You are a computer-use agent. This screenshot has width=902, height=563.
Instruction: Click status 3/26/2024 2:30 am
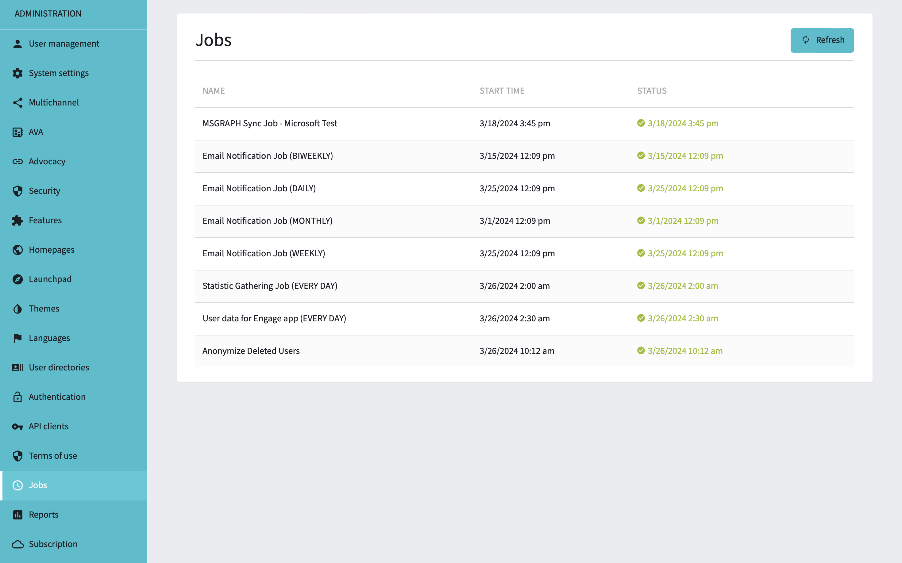[683, 318]
